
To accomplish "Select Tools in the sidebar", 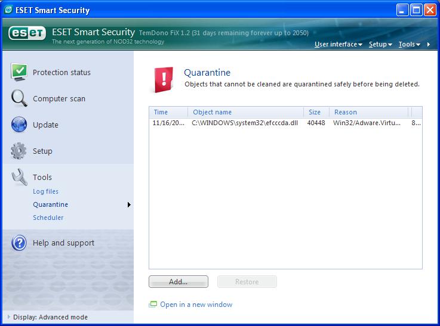I will click(x=42, y=177).
